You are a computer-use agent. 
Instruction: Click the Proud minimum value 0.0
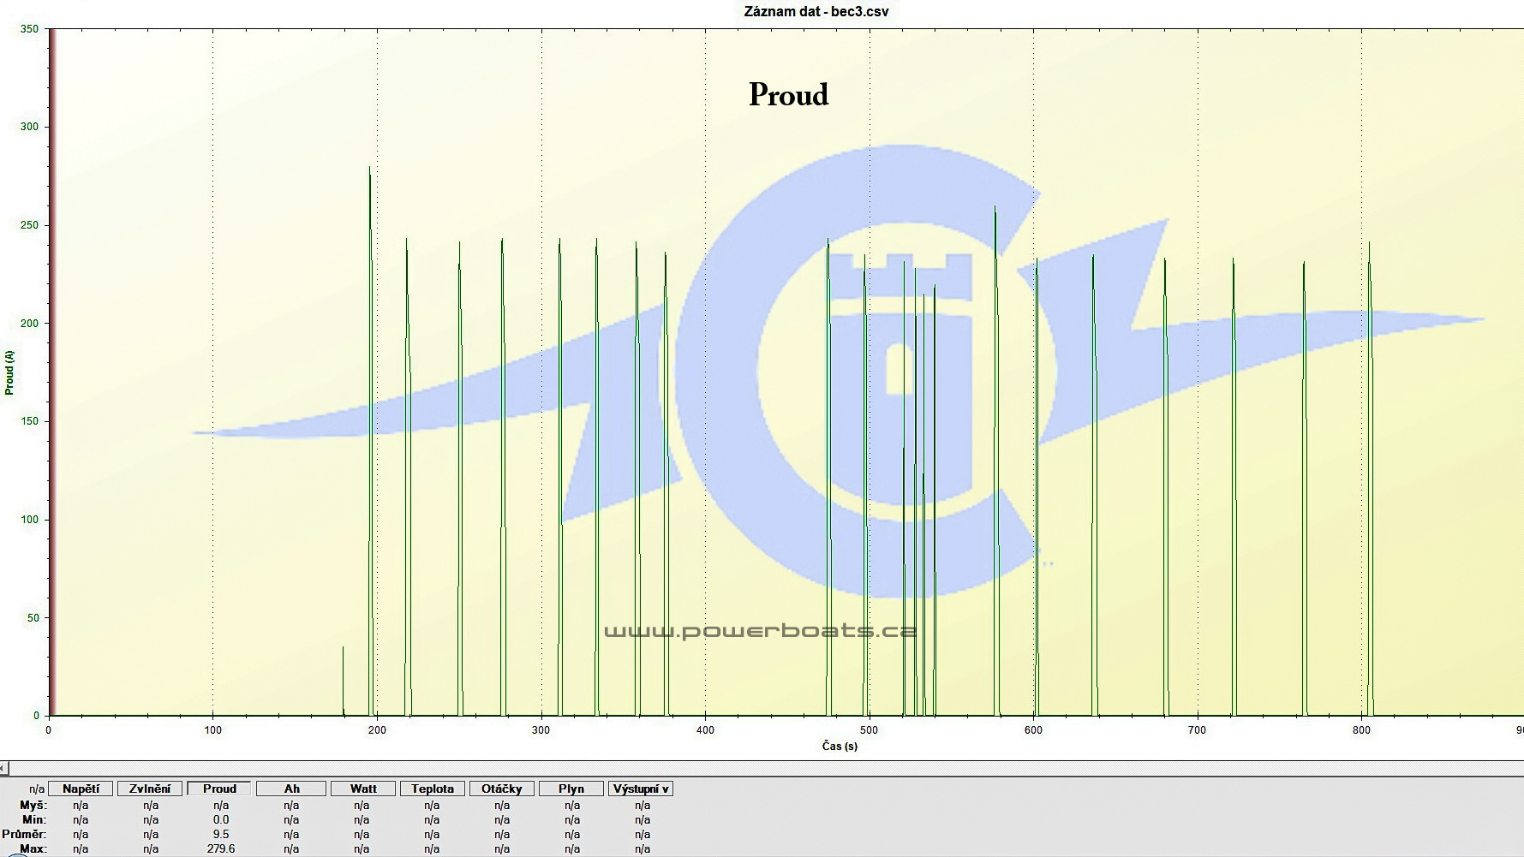click(x=221, y=819)
